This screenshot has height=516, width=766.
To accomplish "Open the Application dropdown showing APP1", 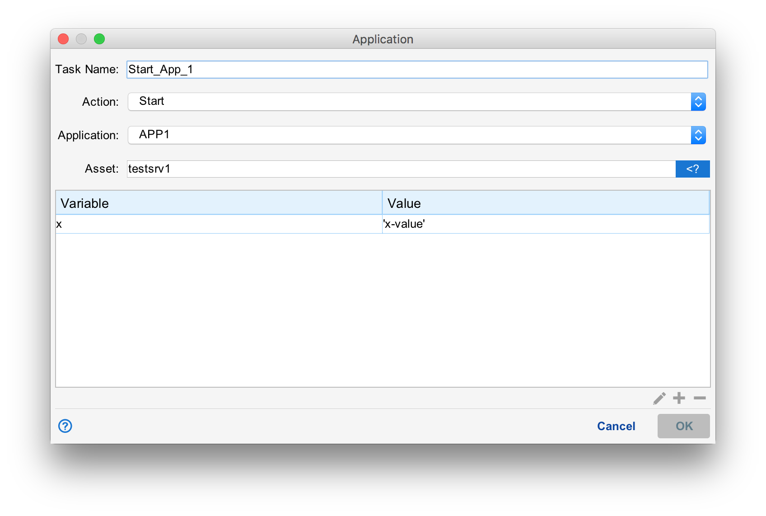I will [x=406, y=135].
